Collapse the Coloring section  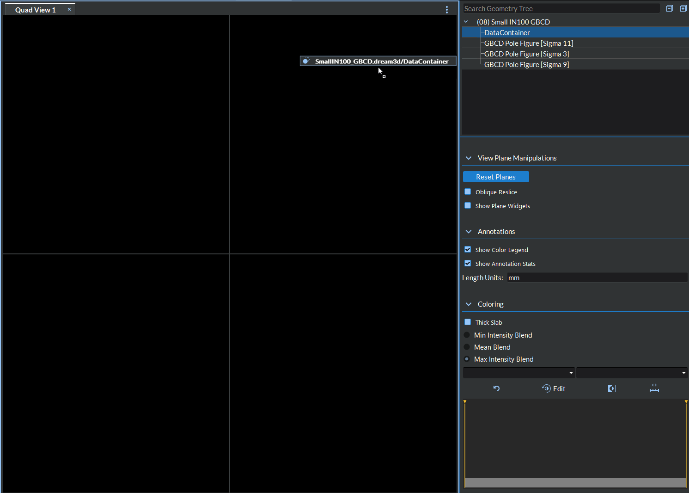pos(469,304)
